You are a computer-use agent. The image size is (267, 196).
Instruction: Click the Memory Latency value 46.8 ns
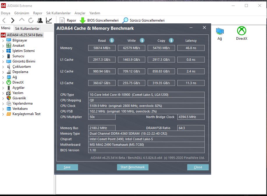[191, 48]
